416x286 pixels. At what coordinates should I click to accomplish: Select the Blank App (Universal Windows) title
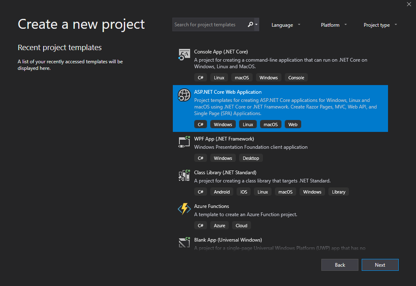[228, 240]
